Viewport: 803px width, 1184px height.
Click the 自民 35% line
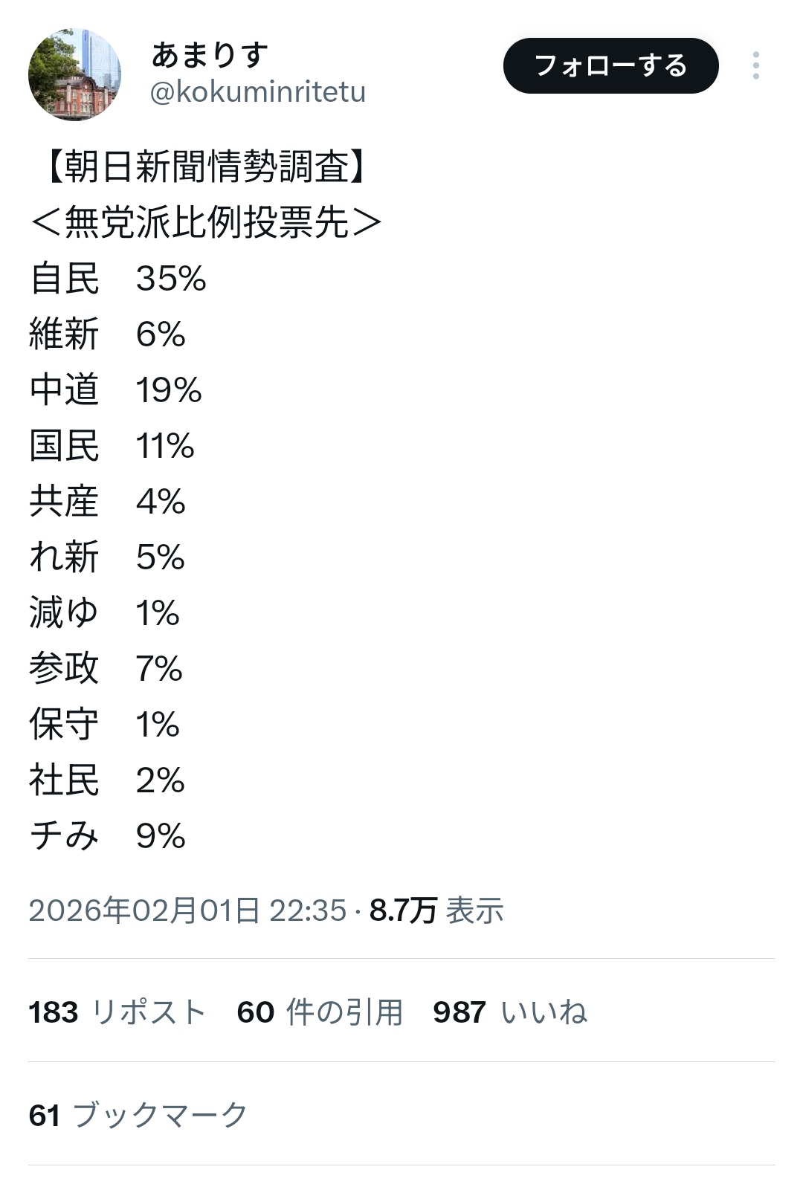(x=117, y=279)
